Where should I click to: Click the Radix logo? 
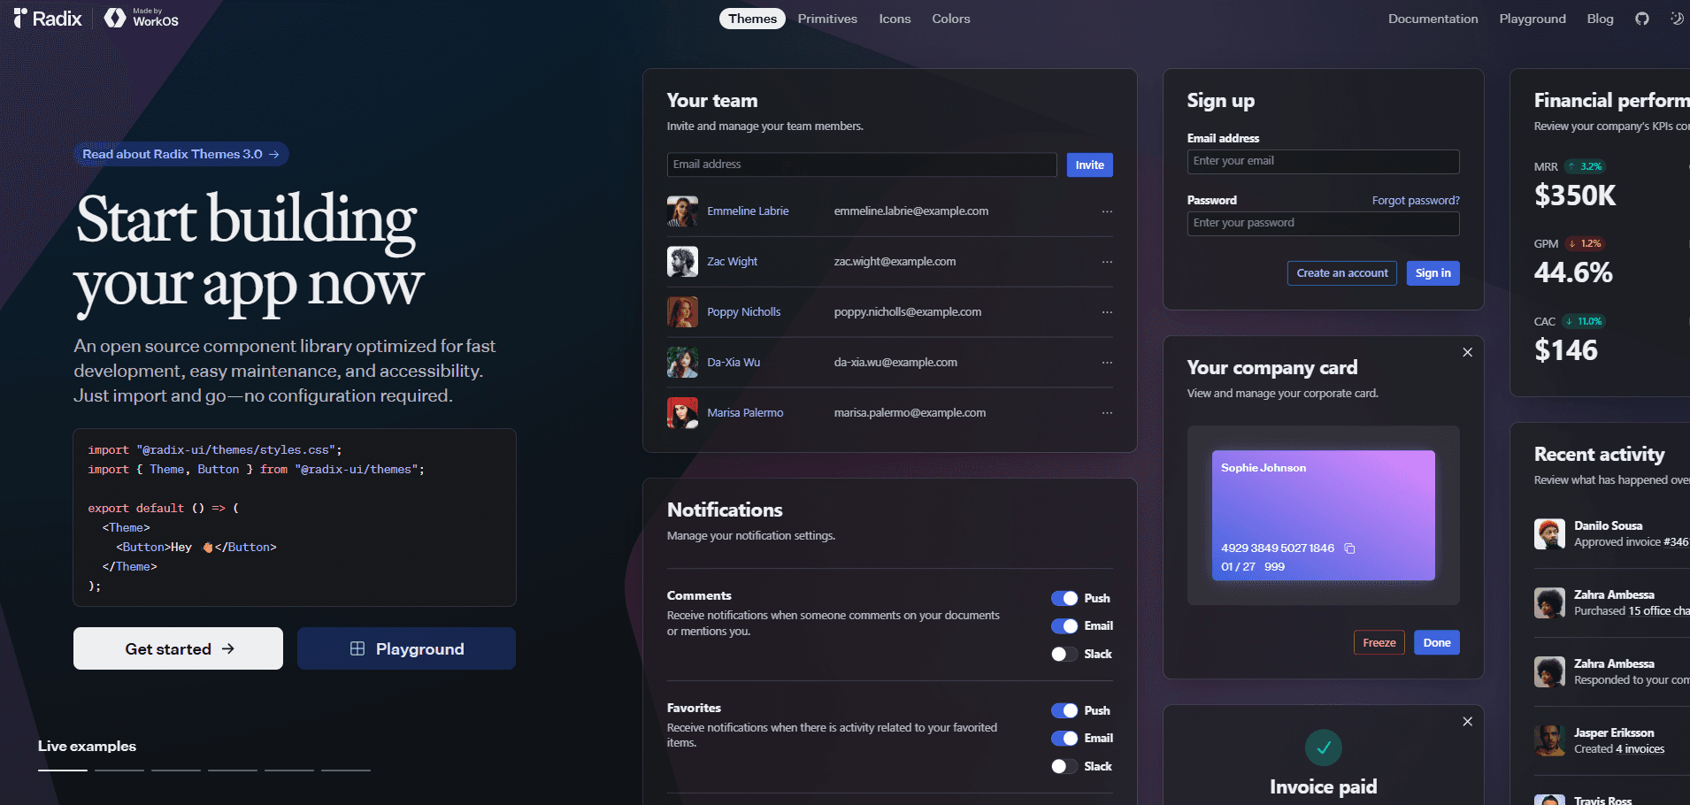(46, 18)
